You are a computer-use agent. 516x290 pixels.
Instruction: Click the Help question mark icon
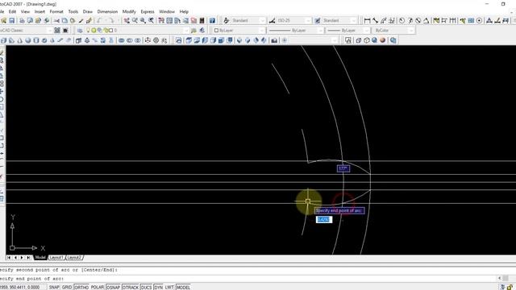point(212,20)
